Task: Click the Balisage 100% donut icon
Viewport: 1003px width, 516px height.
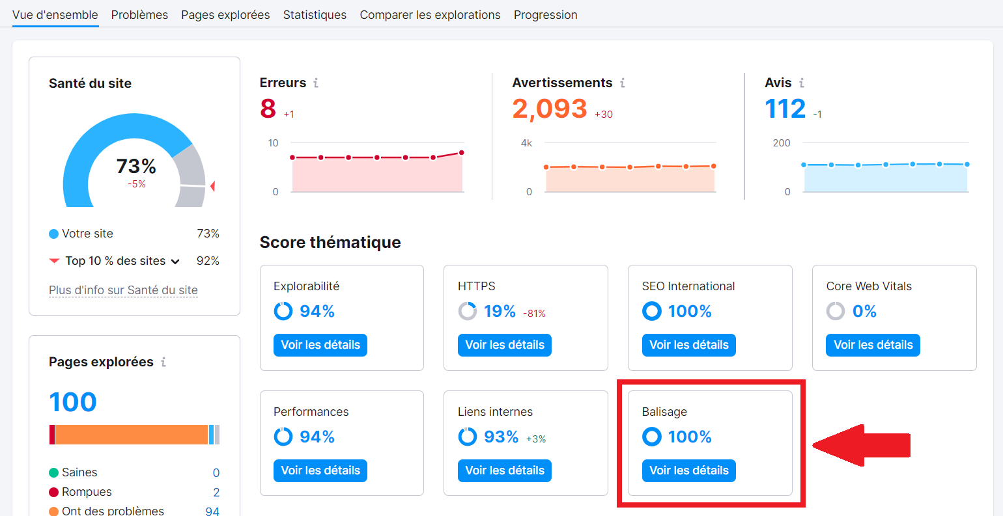Action: pos(652,437)
